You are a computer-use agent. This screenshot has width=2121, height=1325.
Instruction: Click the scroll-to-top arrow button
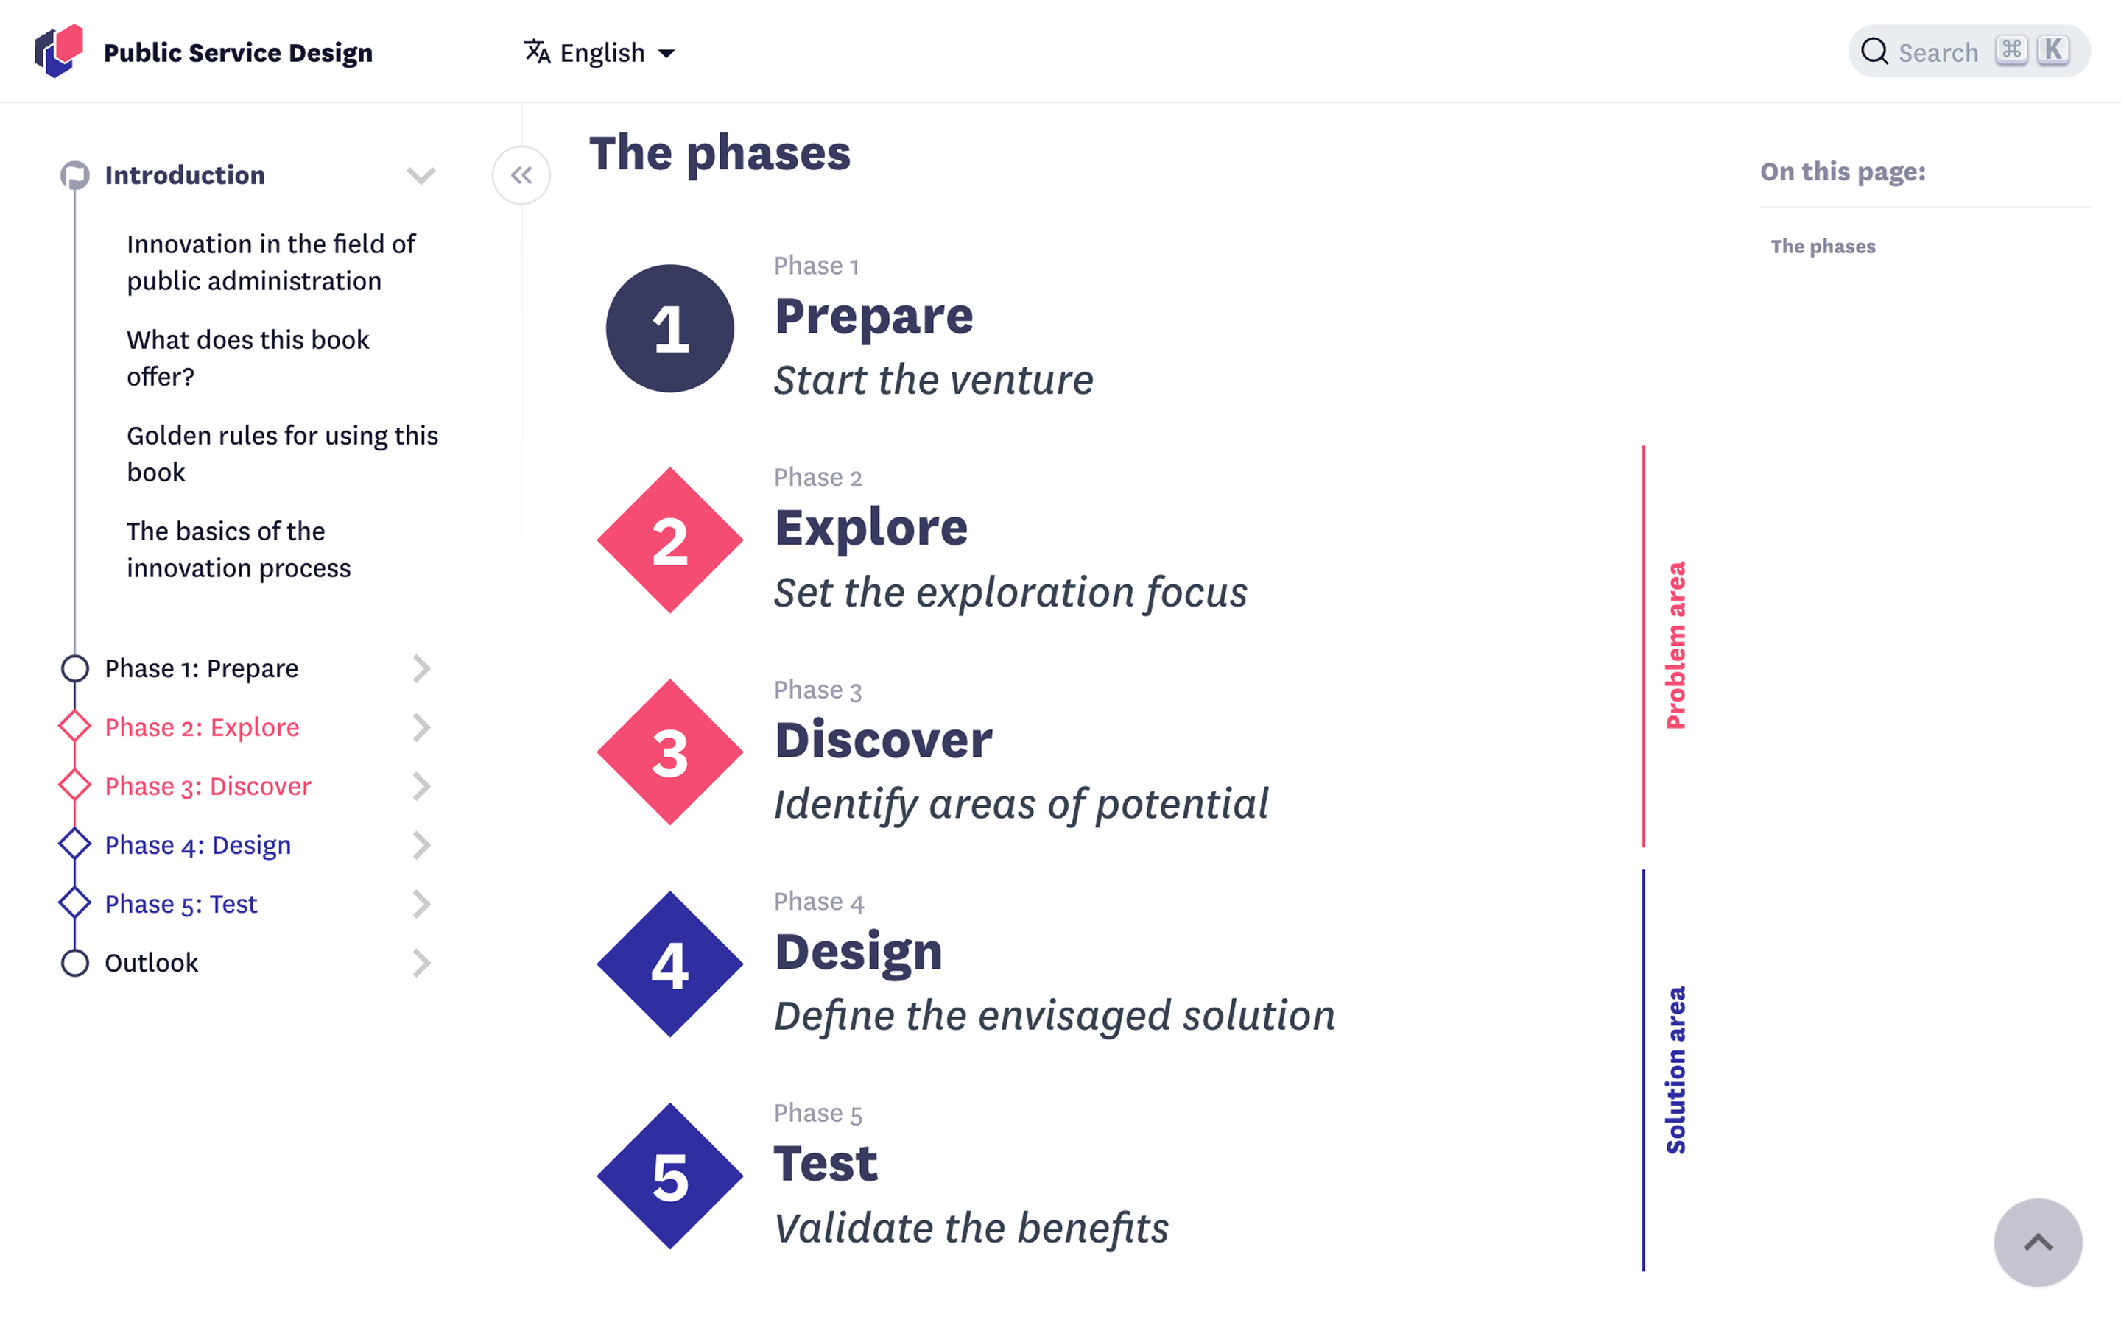(x=2038, y=1242)
